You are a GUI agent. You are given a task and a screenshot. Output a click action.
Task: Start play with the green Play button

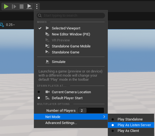point(6,7)
